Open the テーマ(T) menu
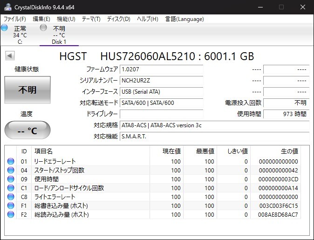The image size is (314, 240). pos(91,19)
